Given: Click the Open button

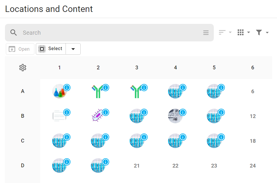Looking at the screenshot, I should (x=20, y=49).
